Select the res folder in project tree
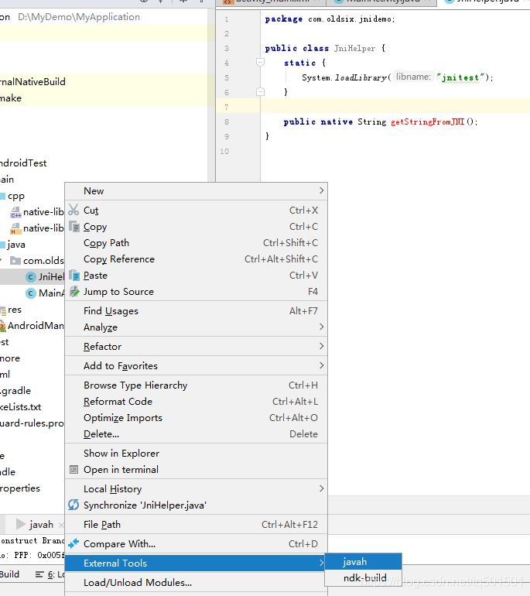The image size is (530, 596). click(15, 310)
